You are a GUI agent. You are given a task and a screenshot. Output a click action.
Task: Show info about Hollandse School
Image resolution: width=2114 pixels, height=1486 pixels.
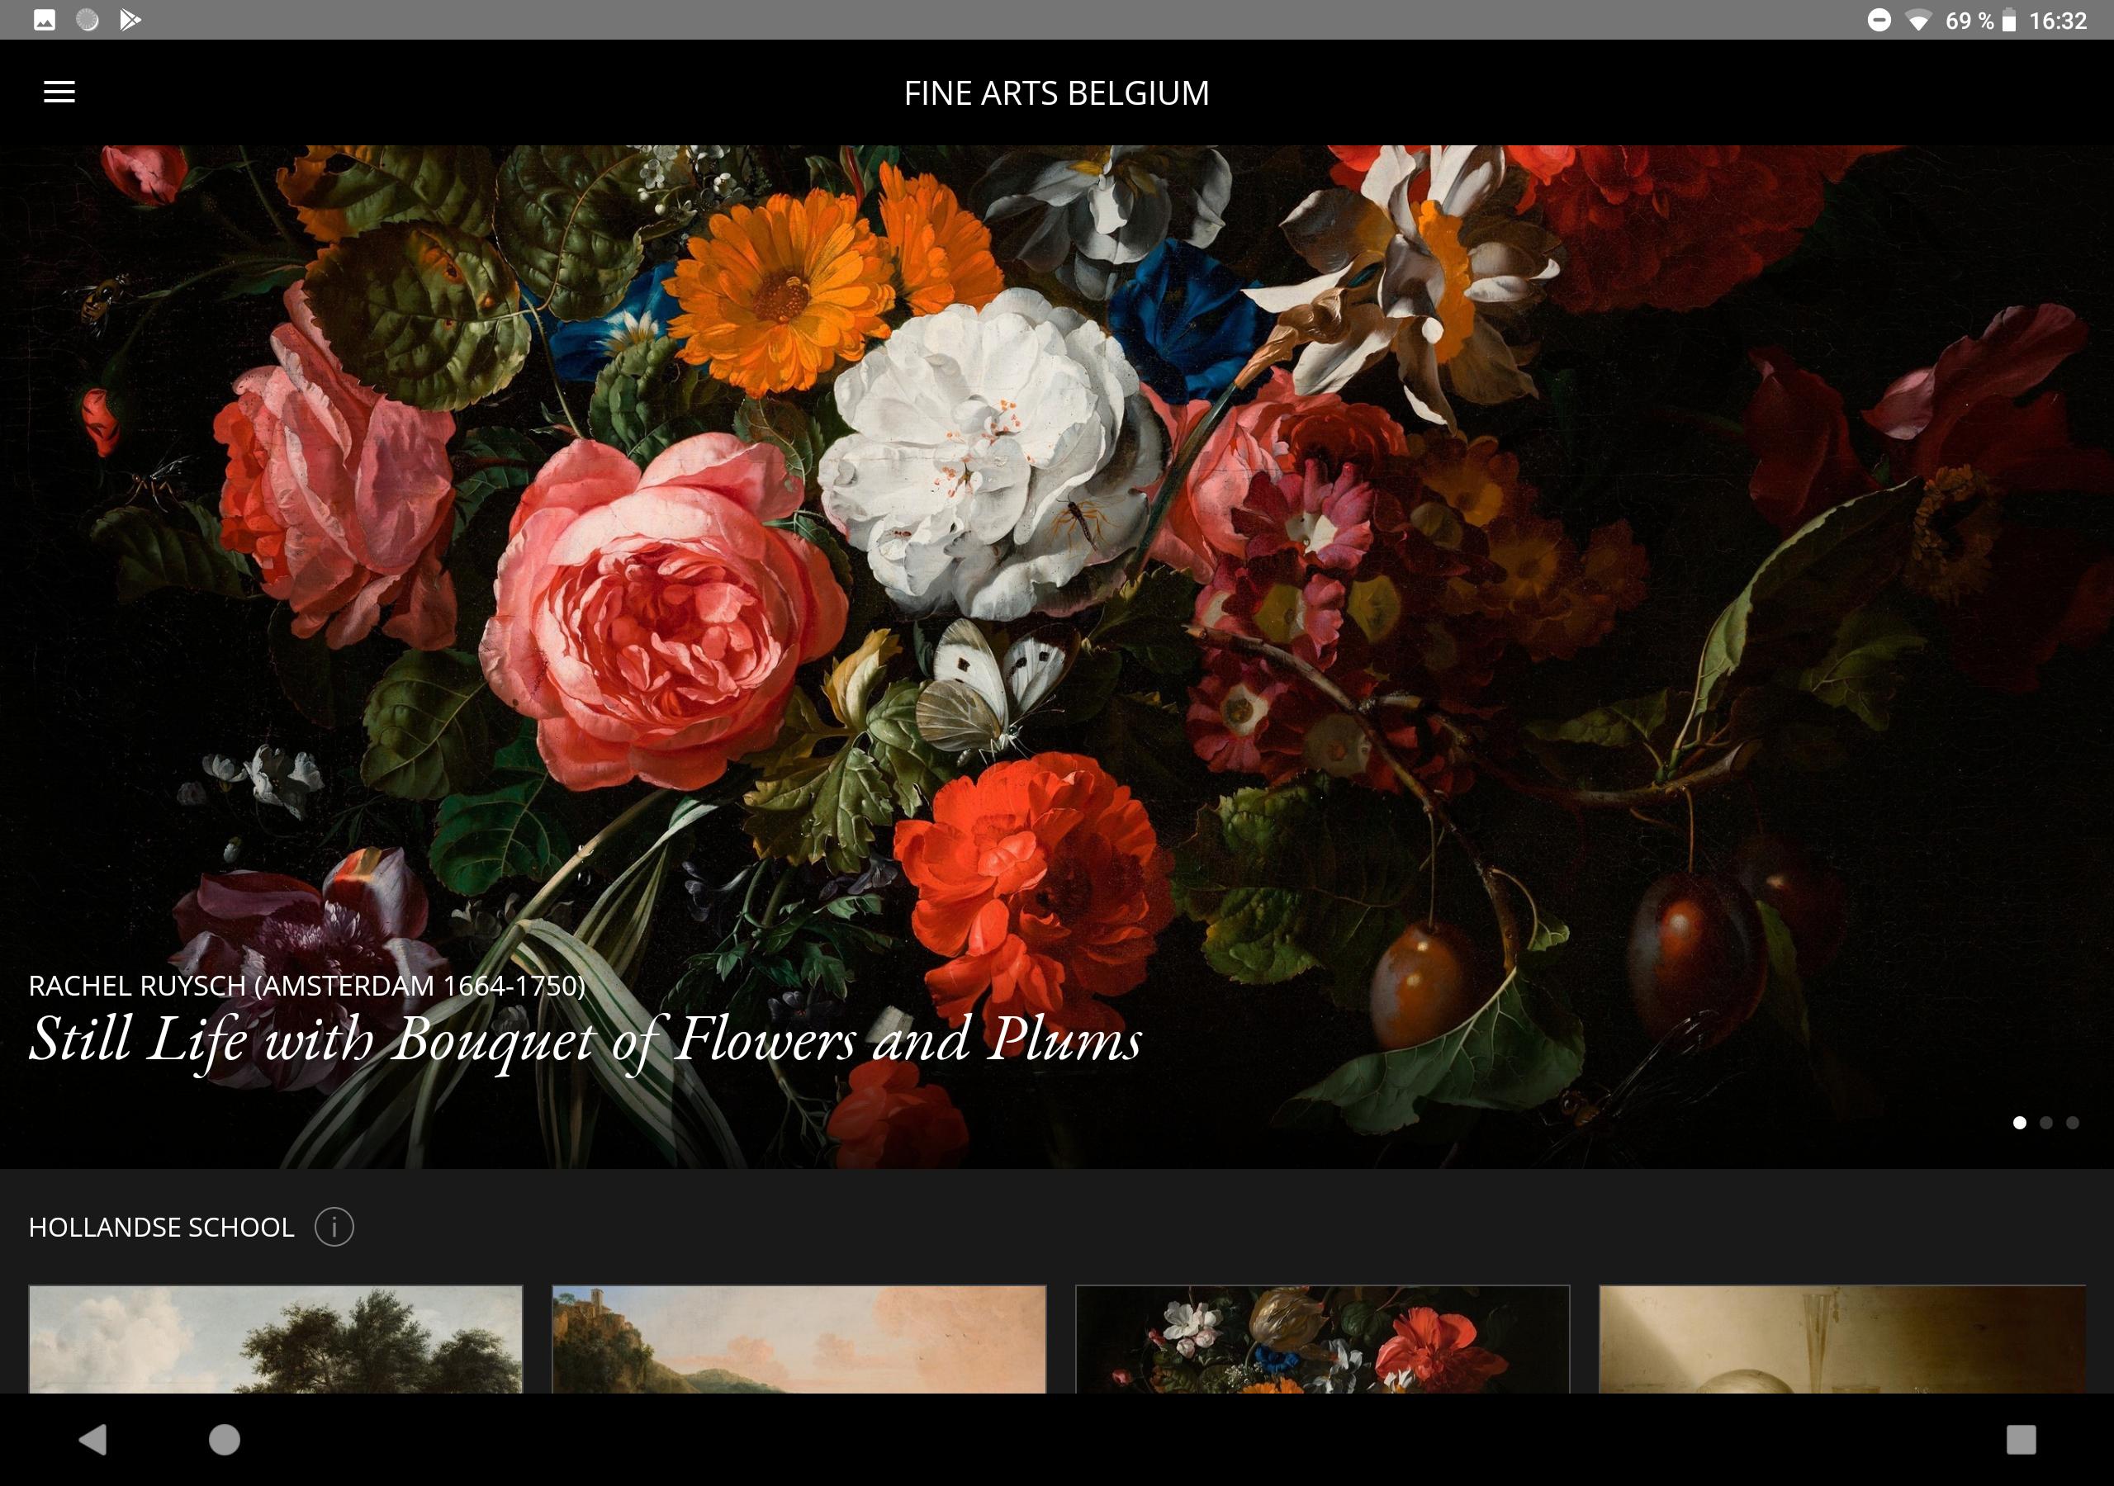(334, 1227)
